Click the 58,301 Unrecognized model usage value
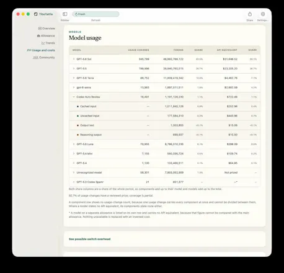This screenshot has height=273, width=284. pos(144,172)
